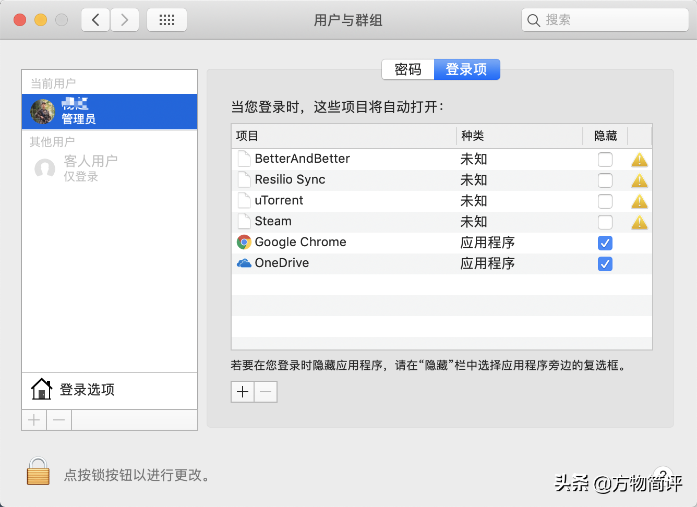Toggle hide checkbox for Steam

(605, 222)
